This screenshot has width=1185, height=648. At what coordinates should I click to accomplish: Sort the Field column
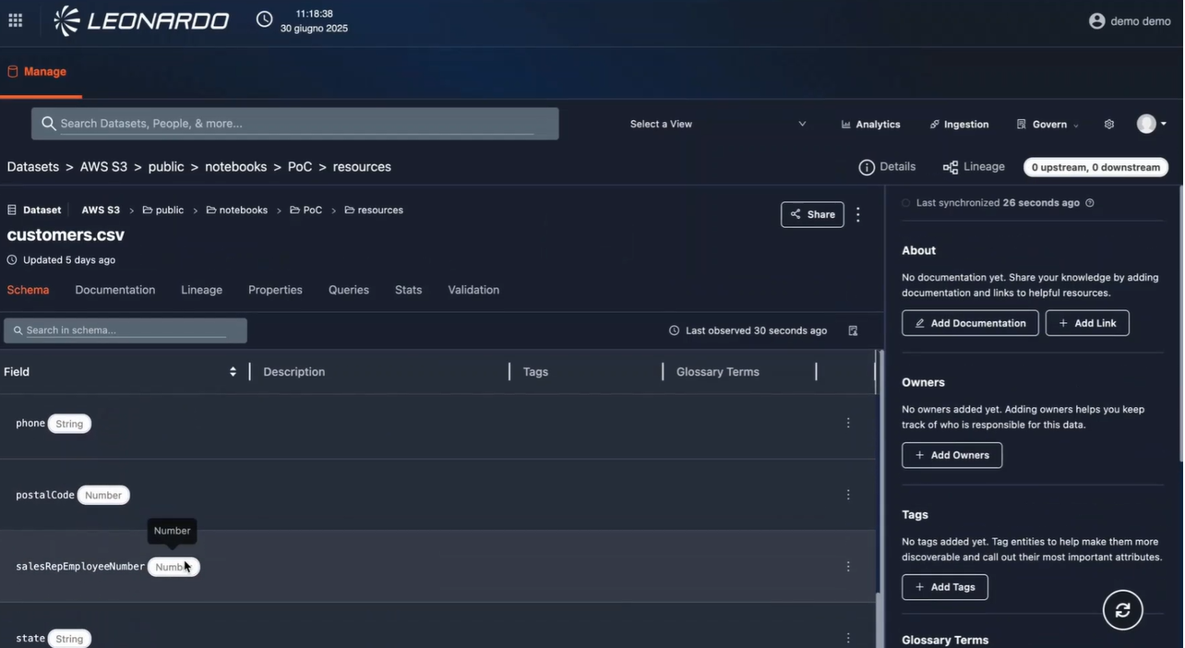click(233, 372)
